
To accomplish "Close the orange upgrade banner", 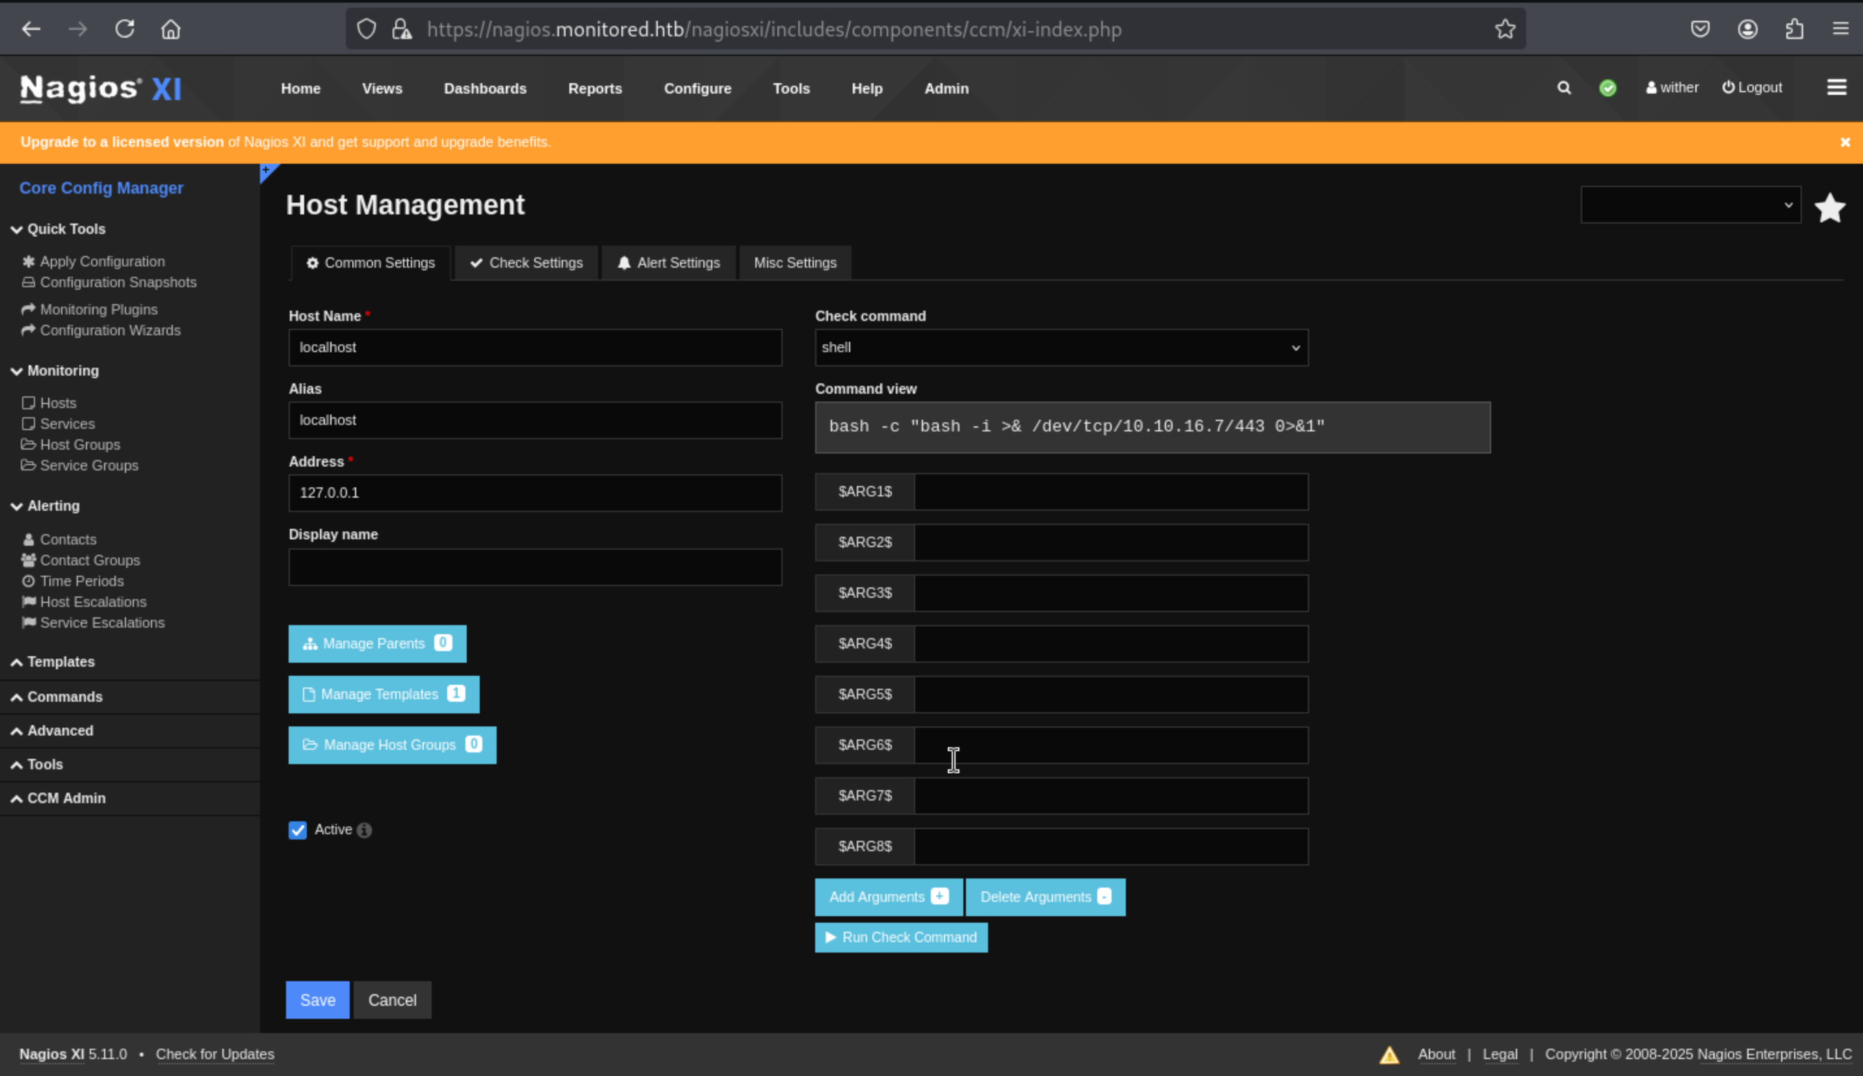I will click(1845, 142).
